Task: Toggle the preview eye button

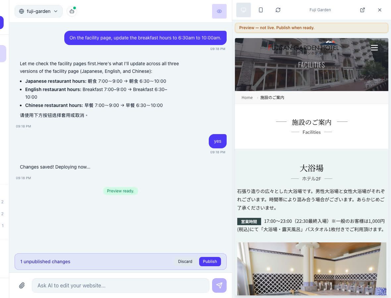Action: coord(219,11)
